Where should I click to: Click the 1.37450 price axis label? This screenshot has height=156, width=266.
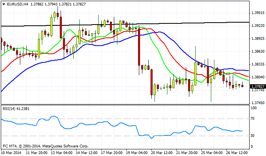(x=258, y=103)
